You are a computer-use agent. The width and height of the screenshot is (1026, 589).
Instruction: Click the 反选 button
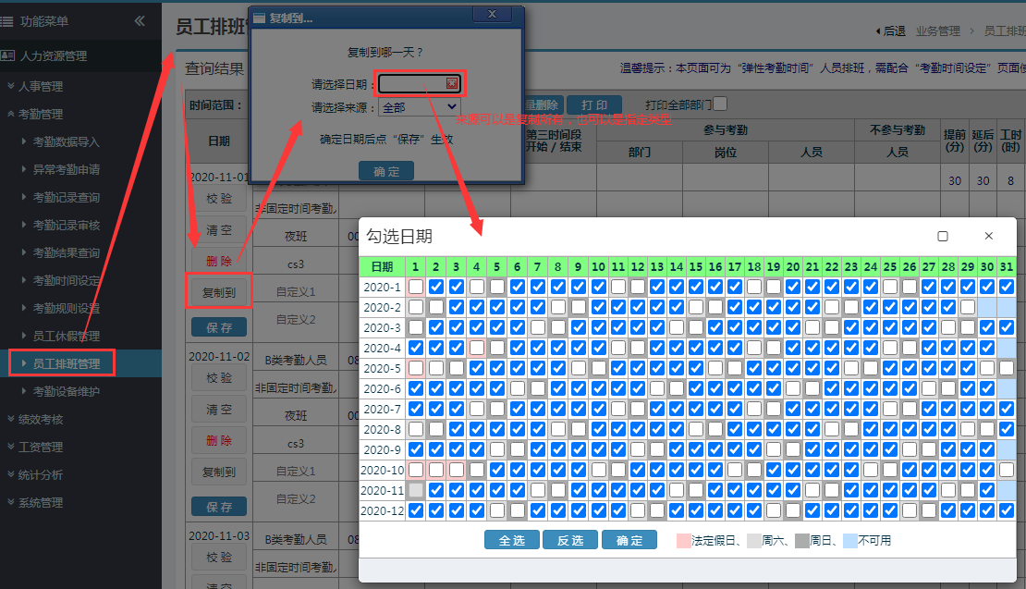click(x=570, y=540)
